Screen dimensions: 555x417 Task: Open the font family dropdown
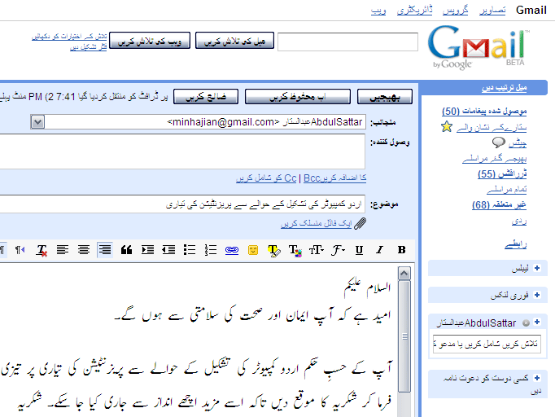click(x=338, y=250)
